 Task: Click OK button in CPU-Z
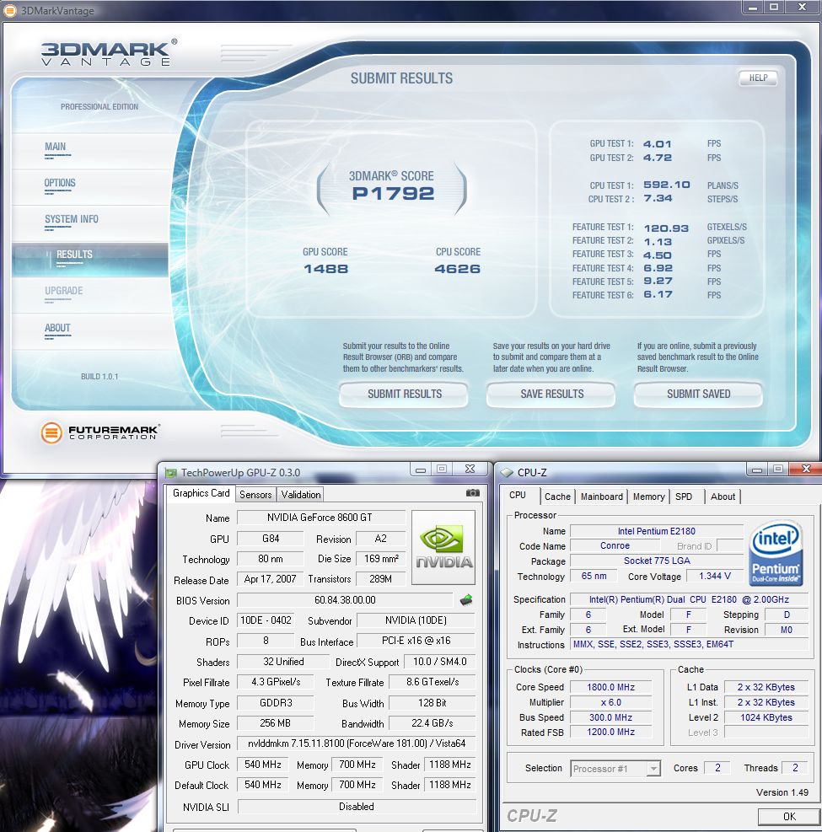(x=789, y=816)
